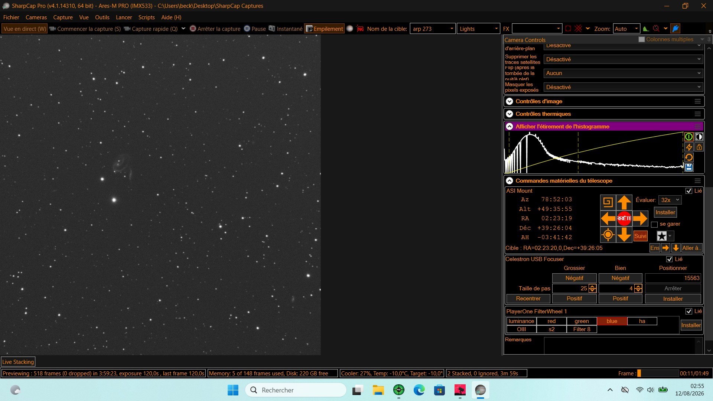This screenshot has width=713, height=401.
Task: Click the half-circle invert contrast icon
Action: coord(699,137)
